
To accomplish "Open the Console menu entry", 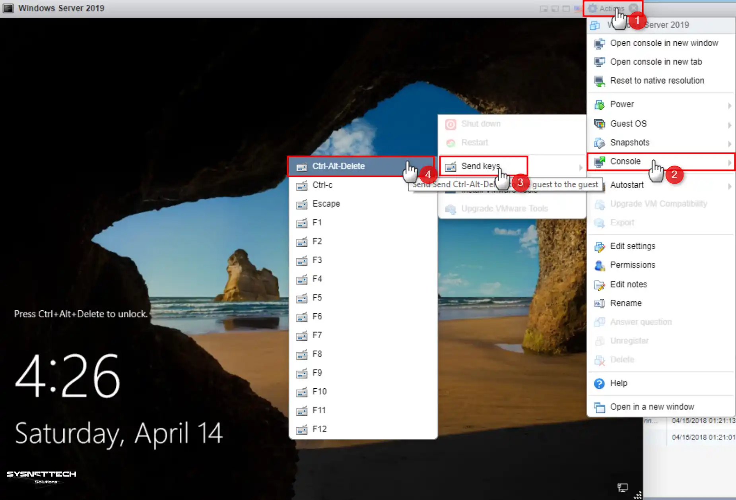I will [x=661, y=162].
